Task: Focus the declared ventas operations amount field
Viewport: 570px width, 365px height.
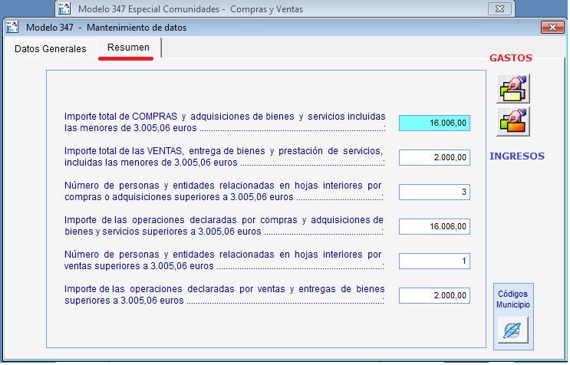Action: (434, 295)
